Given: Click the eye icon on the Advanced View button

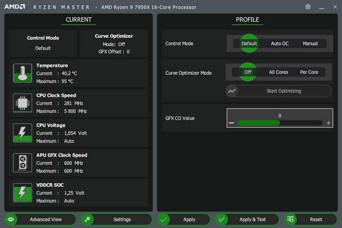Looking at the screenshot, I should coord(11,219).
